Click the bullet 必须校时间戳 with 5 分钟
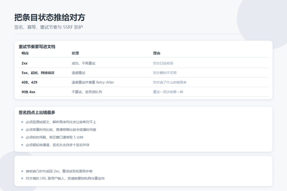 coord(55,137)
